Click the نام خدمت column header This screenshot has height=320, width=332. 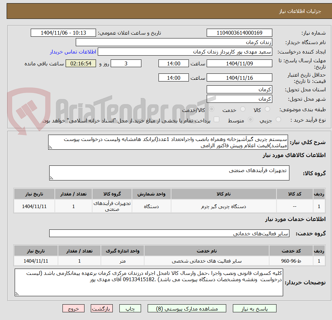[x=207, y=251]
